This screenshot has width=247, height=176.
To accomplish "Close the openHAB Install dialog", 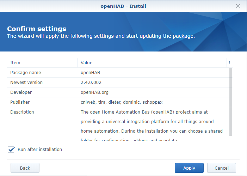I will [238, 6].
